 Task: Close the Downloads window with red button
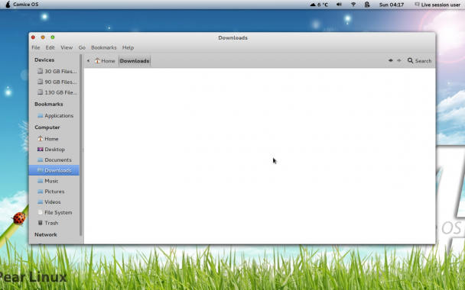[33, 37]
